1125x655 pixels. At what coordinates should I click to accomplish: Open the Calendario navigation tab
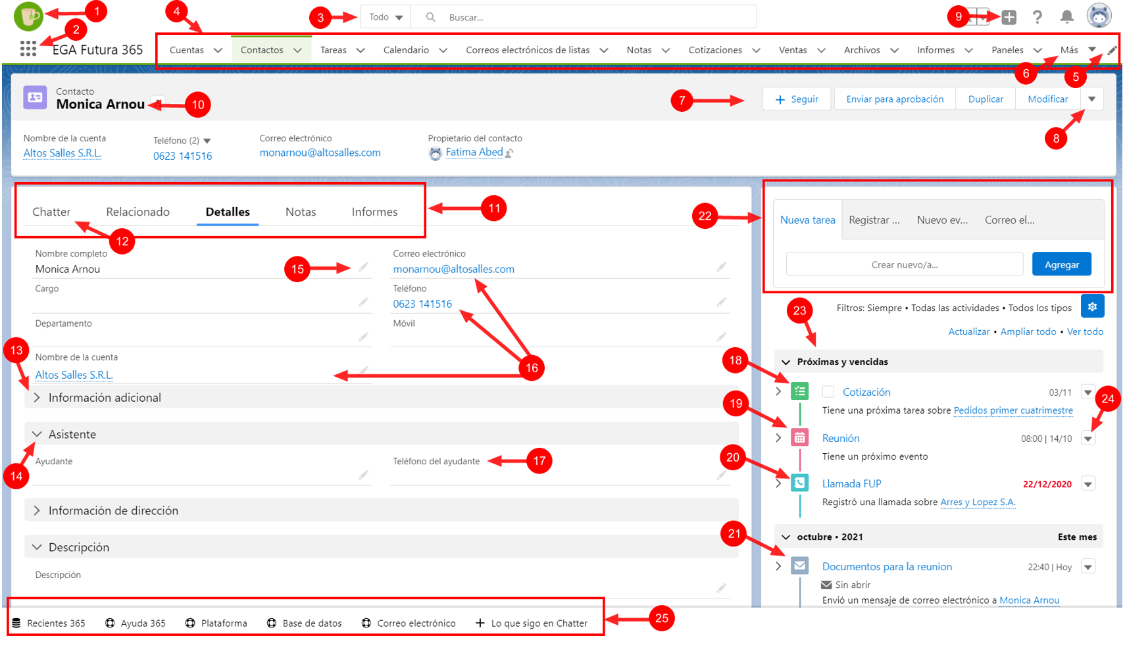406,50
